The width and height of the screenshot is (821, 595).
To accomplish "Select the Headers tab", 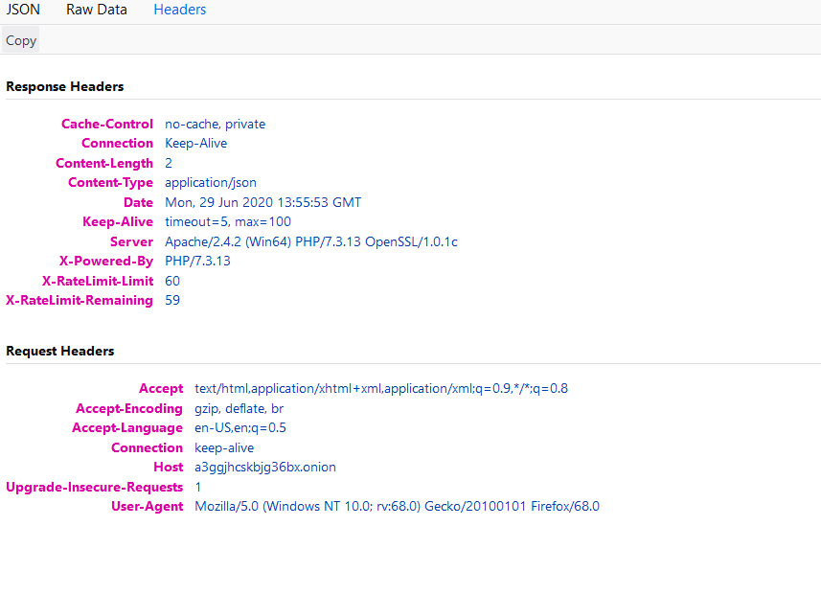I will pos(179,10).
